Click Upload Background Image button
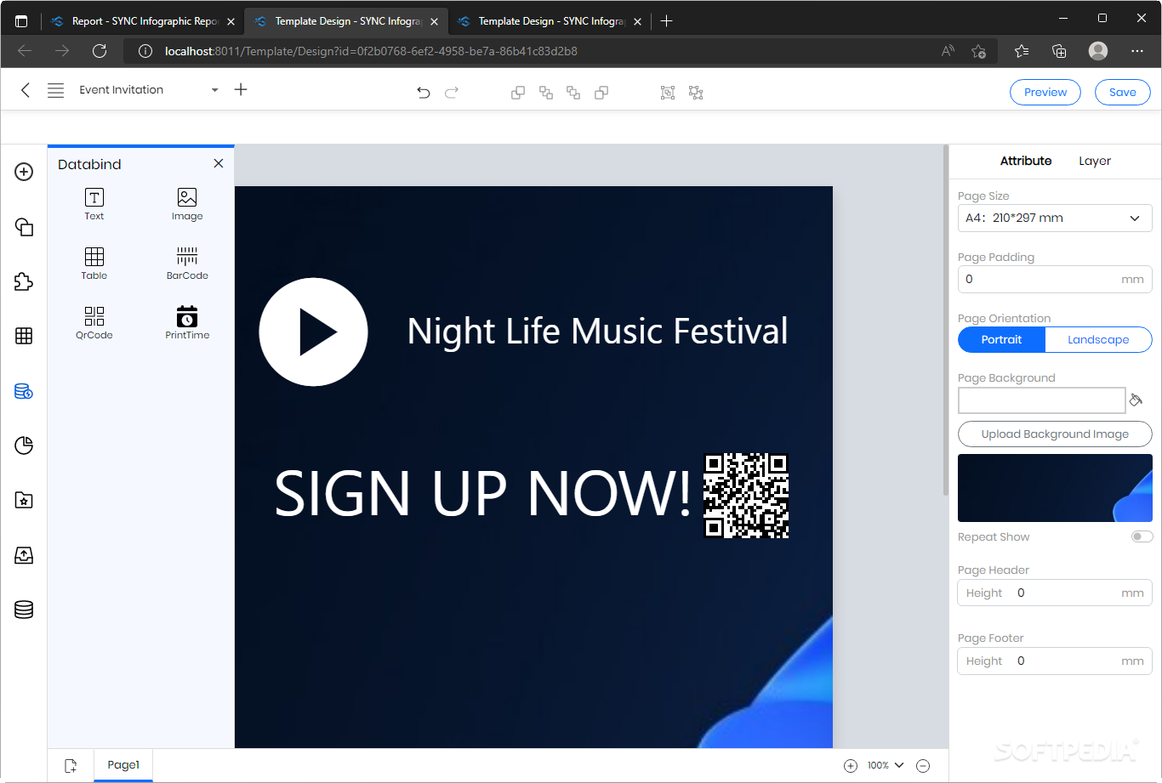This screenshot has width=1162, height=783. [1055, 434]
